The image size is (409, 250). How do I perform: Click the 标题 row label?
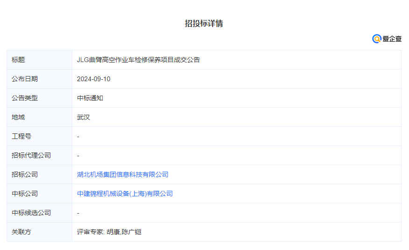pyautogui.click(x=18, y=60)
